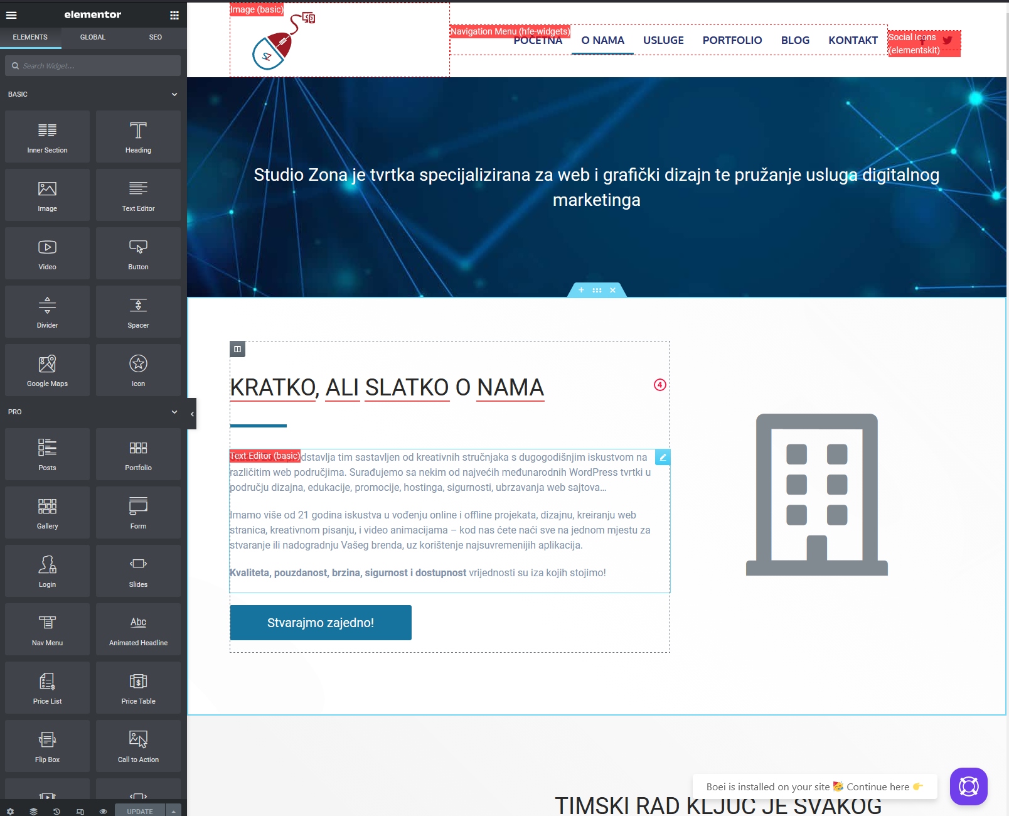Screen dimensions: 1009x816
Task: Choose the Spacer widget
Action: point(138,312)
